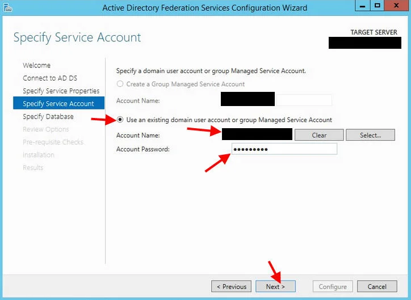This screenshot has height=300, width=411.
Task: Click the 'Specify Service Account' page heading
Action: (77, 37)
